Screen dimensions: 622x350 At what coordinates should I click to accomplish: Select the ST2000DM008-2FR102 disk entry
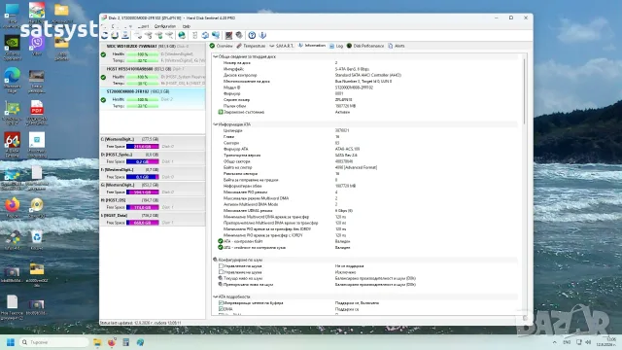click(153, 99)
